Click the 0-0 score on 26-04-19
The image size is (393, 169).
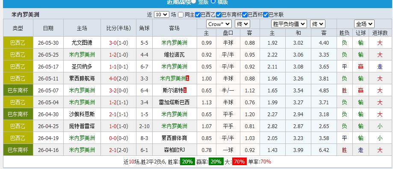112,138
